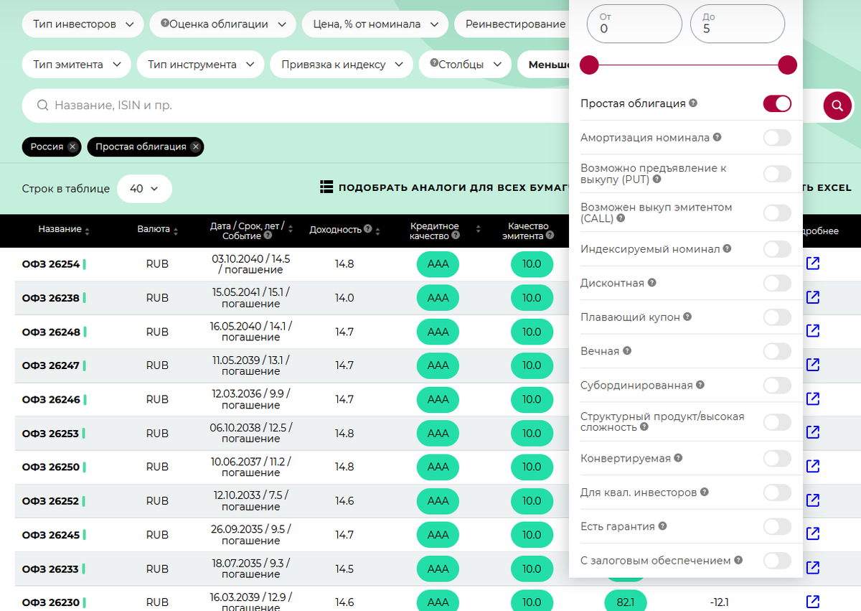Viewport: 861px width, 611px height.
Task: Open the rows-per-page 40 dropdown
Action: 146,188
